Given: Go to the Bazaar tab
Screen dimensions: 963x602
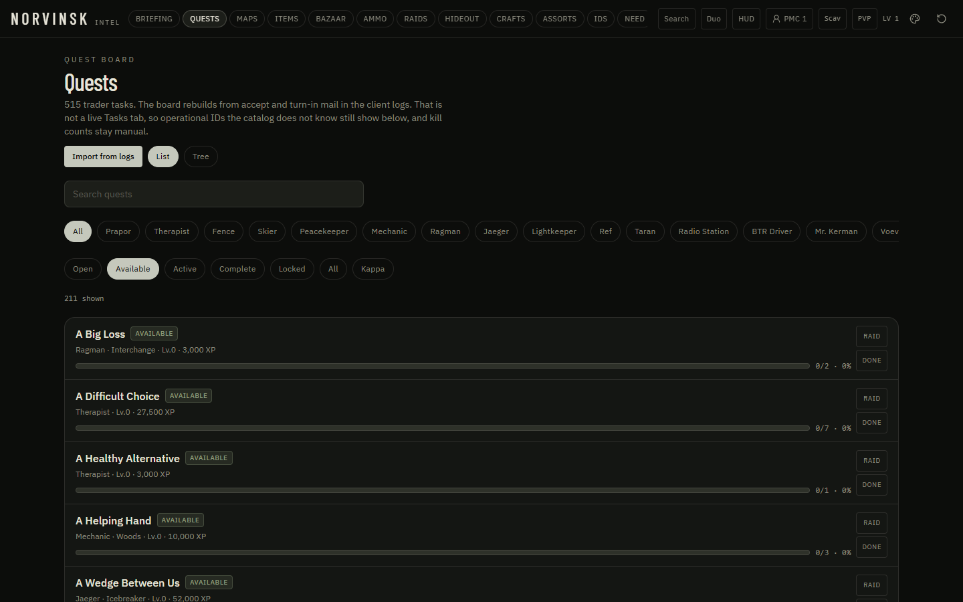Looking at the screenshot, I should [x=331, y=19].
